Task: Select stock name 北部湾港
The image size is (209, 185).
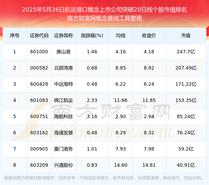Action: pos(63,68)
